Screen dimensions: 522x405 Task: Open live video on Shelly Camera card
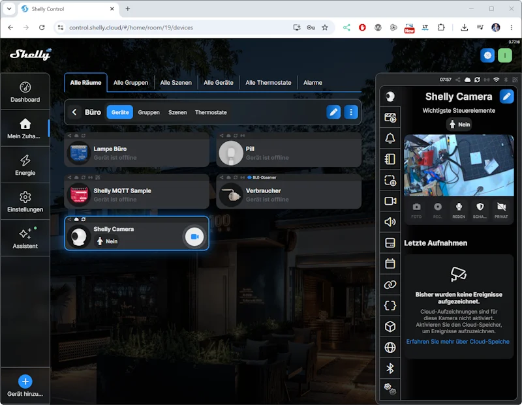click(x=194, y=237)
